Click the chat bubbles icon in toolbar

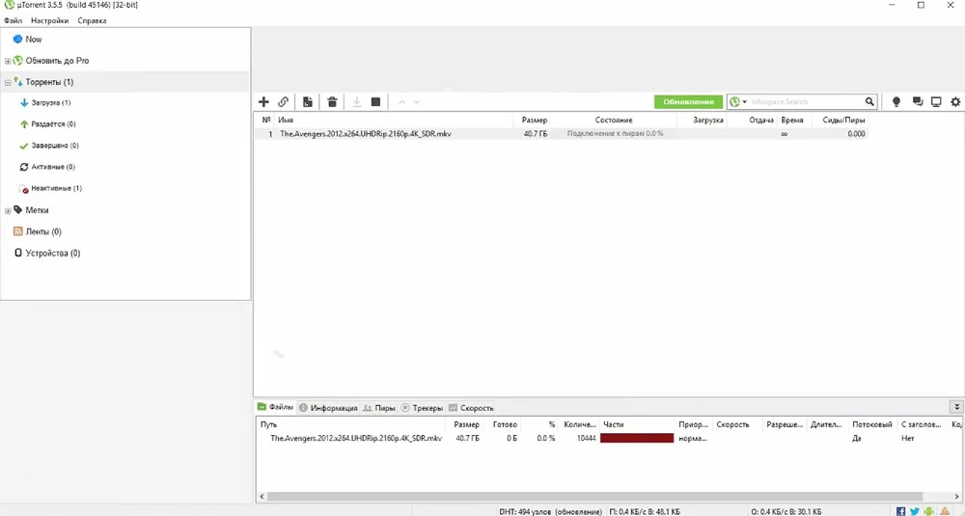click(917, 101)
